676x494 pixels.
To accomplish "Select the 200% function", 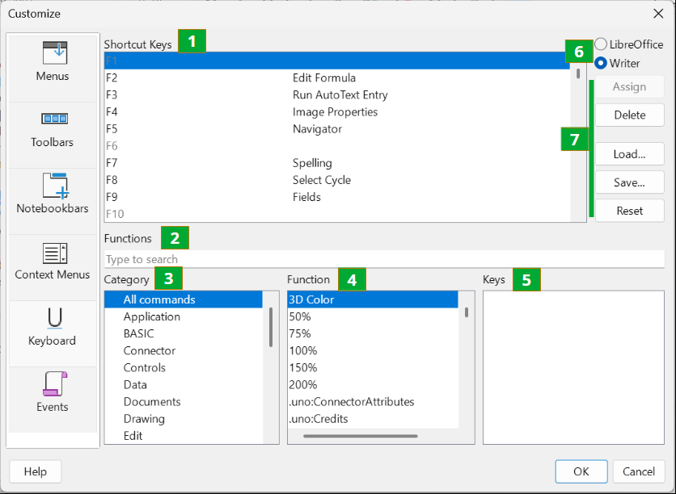I will coord(373,385).
